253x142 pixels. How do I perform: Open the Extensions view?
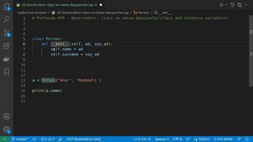pyautogui.click(x=6, y=46)
